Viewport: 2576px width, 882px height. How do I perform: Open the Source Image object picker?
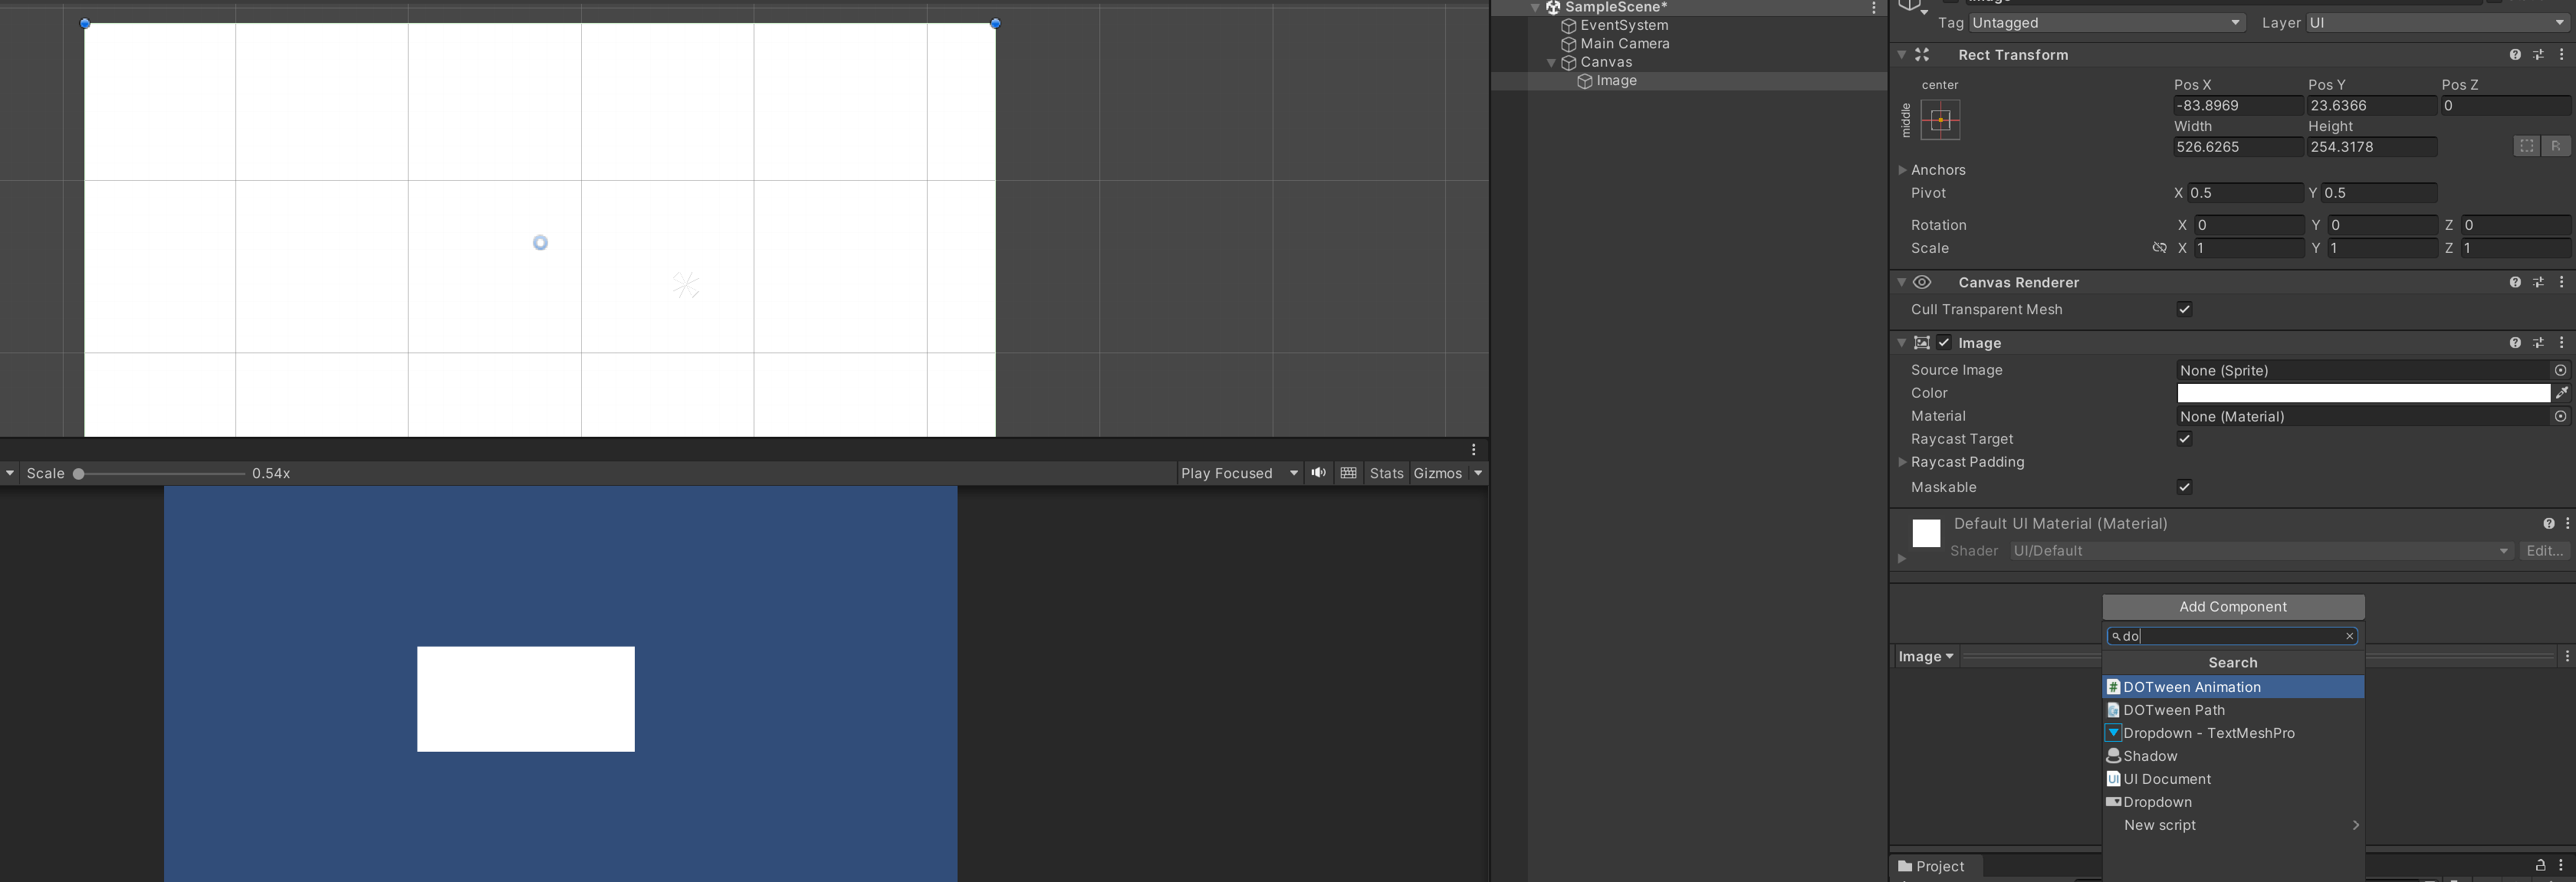point(2560,370)
